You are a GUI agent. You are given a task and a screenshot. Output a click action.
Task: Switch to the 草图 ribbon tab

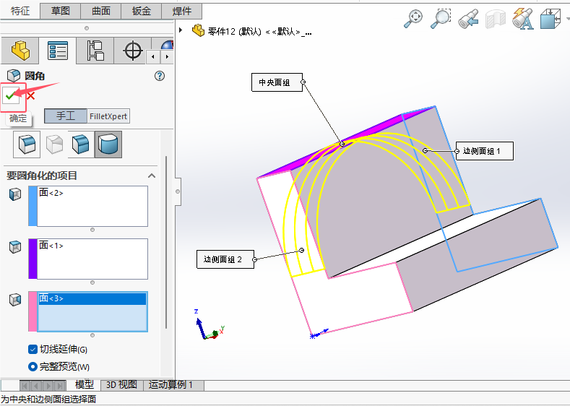pyautogui.click(x=61, y=11)
